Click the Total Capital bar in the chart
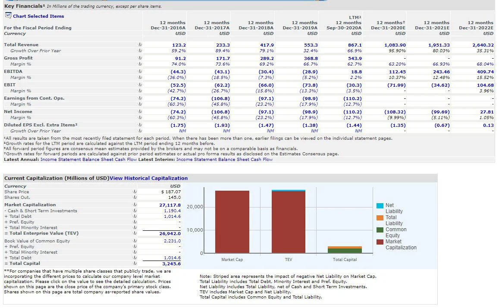 pos(345,250)
